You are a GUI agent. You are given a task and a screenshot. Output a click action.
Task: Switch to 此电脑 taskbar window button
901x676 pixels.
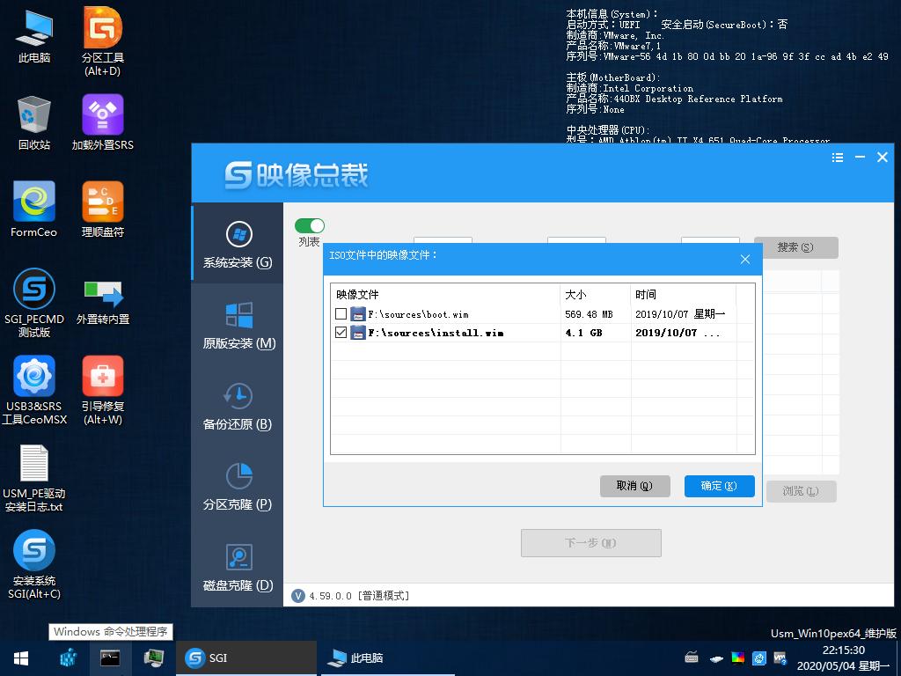coord(385,658)
